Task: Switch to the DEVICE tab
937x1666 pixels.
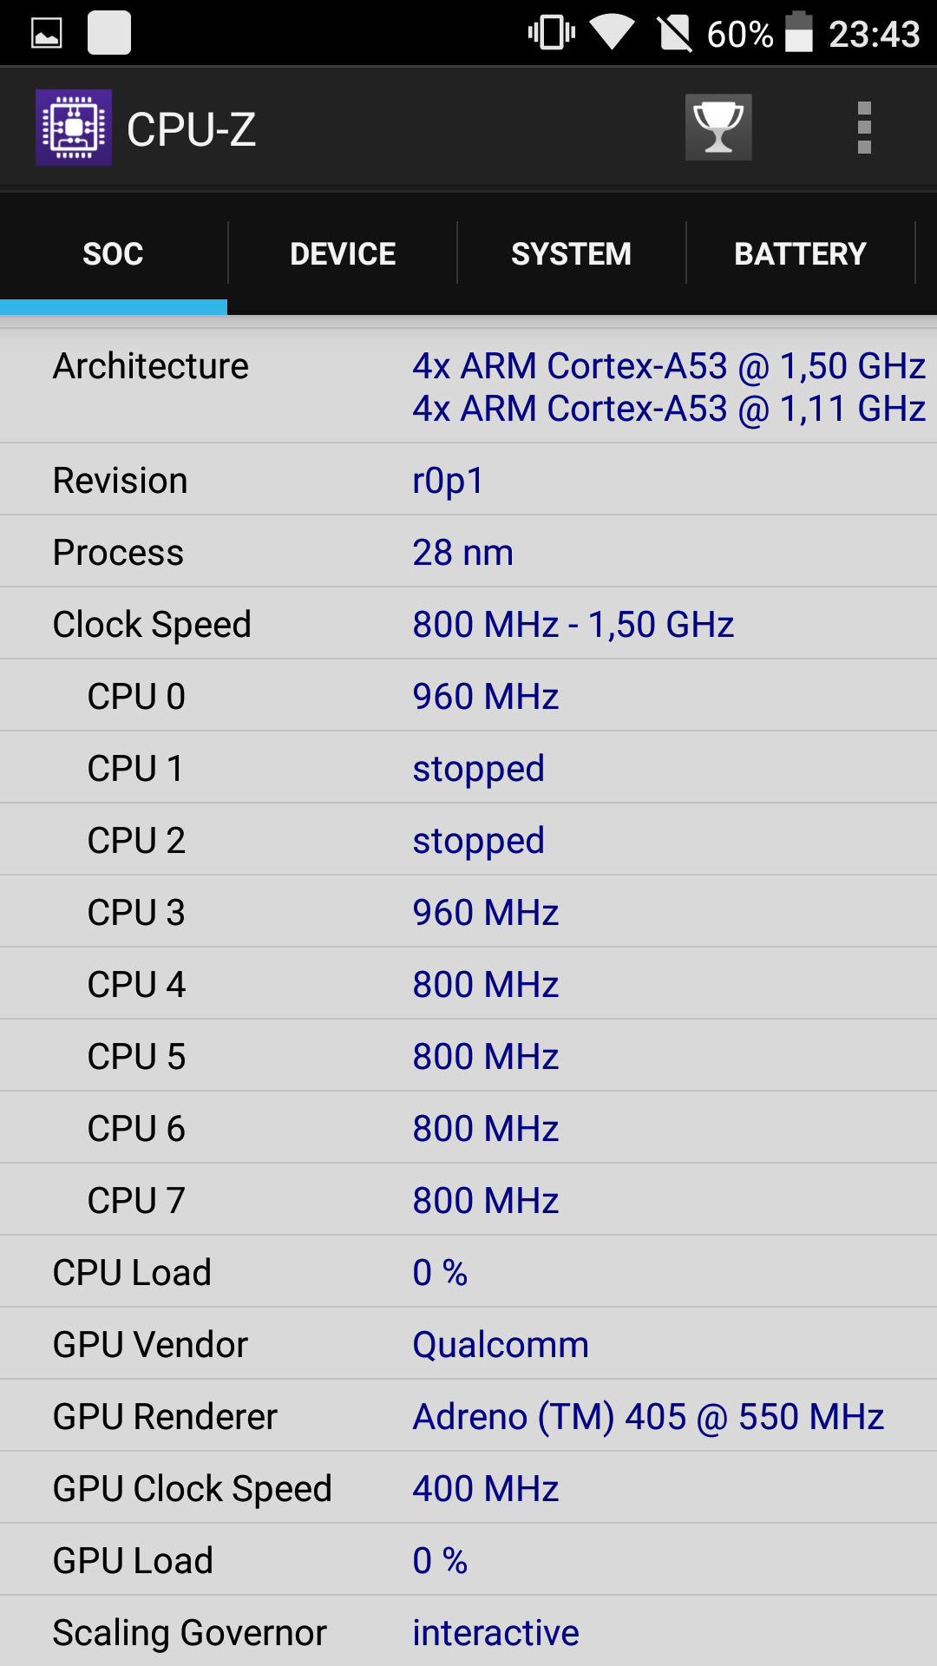Action: 343,253
